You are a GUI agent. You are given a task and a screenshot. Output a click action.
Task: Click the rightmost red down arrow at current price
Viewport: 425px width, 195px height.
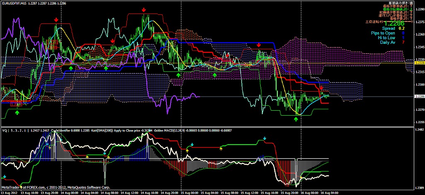(321, 88)
